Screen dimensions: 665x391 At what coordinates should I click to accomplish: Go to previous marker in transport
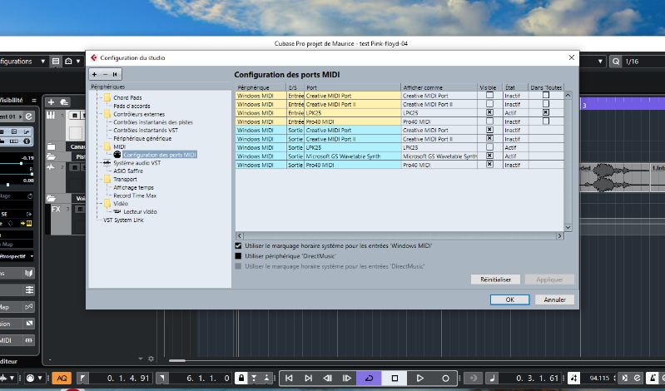[289, 378]
